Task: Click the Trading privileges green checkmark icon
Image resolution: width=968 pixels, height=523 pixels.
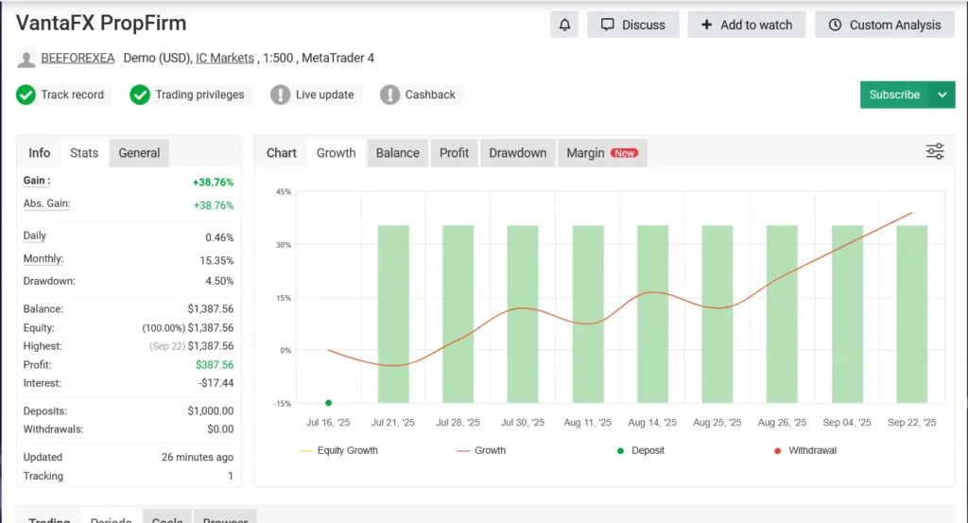Action: click(140, 95)
